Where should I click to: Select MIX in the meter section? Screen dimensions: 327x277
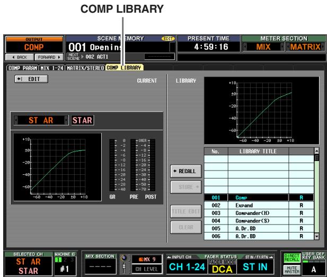263,47
